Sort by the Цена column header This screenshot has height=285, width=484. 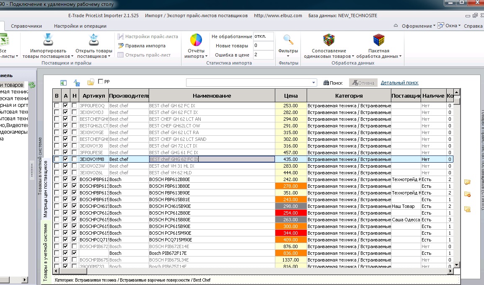click(291, 96)
